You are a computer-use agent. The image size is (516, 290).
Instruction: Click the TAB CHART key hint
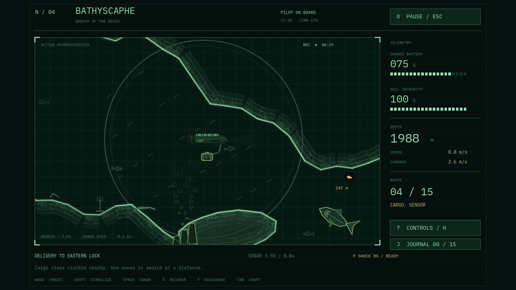(x=249, y=280)
